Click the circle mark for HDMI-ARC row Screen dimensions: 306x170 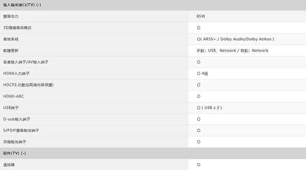pyautogui.click(x=198, y=96)
